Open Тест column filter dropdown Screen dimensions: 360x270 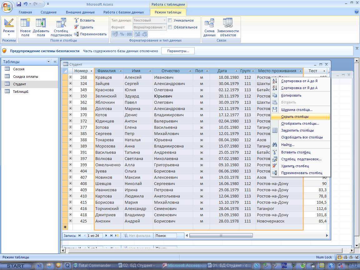coord(324,71)
